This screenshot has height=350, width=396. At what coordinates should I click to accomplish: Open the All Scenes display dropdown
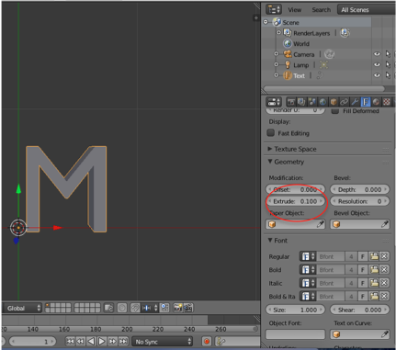[367, 10]
